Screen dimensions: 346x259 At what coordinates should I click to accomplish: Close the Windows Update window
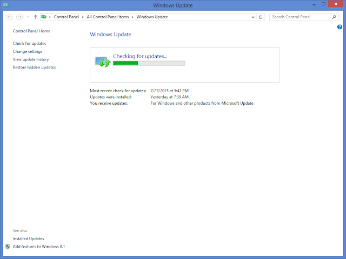[336, 4]
